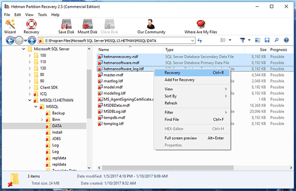Expand the 100 folder node
Viewport: 296px width, 191px height.
30,55
